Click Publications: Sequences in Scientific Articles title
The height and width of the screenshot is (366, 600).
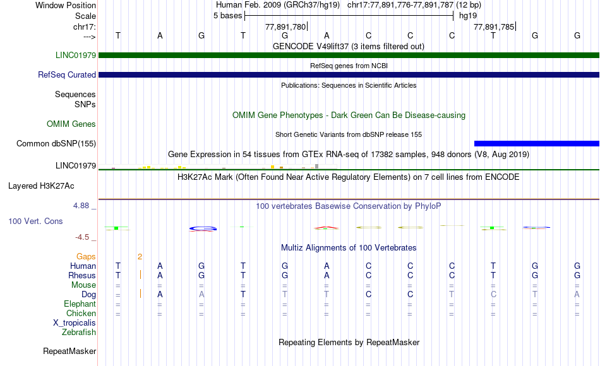pyautogui.click(x=349, y=85)
